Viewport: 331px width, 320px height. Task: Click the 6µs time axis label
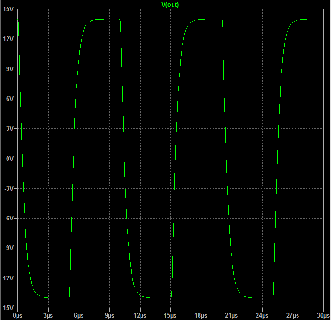[79, 316]
